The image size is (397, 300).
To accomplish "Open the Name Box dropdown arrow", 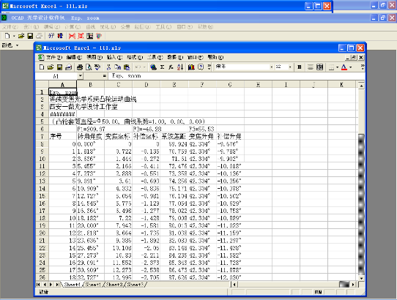I will [80, 75].
